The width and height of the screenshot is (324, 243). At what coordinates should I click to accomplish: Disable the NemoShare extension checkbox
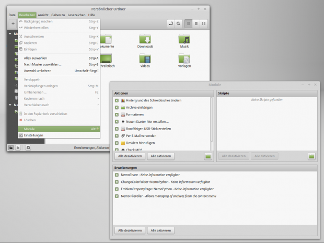117,175
